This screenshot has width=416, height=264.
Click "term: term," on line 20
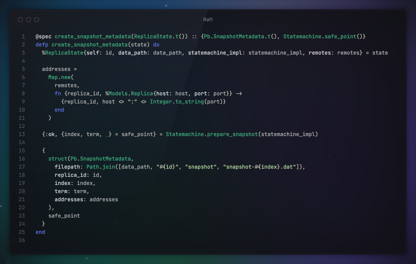[72, 191]
